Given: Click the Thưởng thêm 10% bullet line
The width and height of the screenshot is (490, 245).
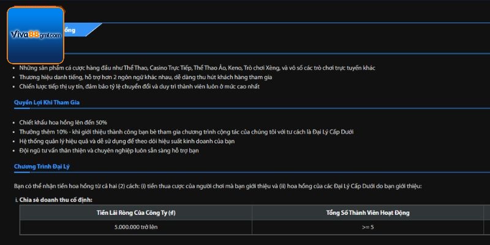Looking at the screenshot, I should (x=186, y=132).
